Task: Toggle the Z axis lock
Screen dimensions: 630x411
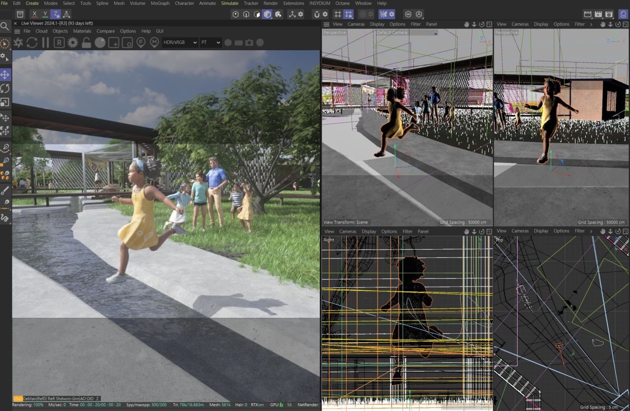Action: click(56, 14)
